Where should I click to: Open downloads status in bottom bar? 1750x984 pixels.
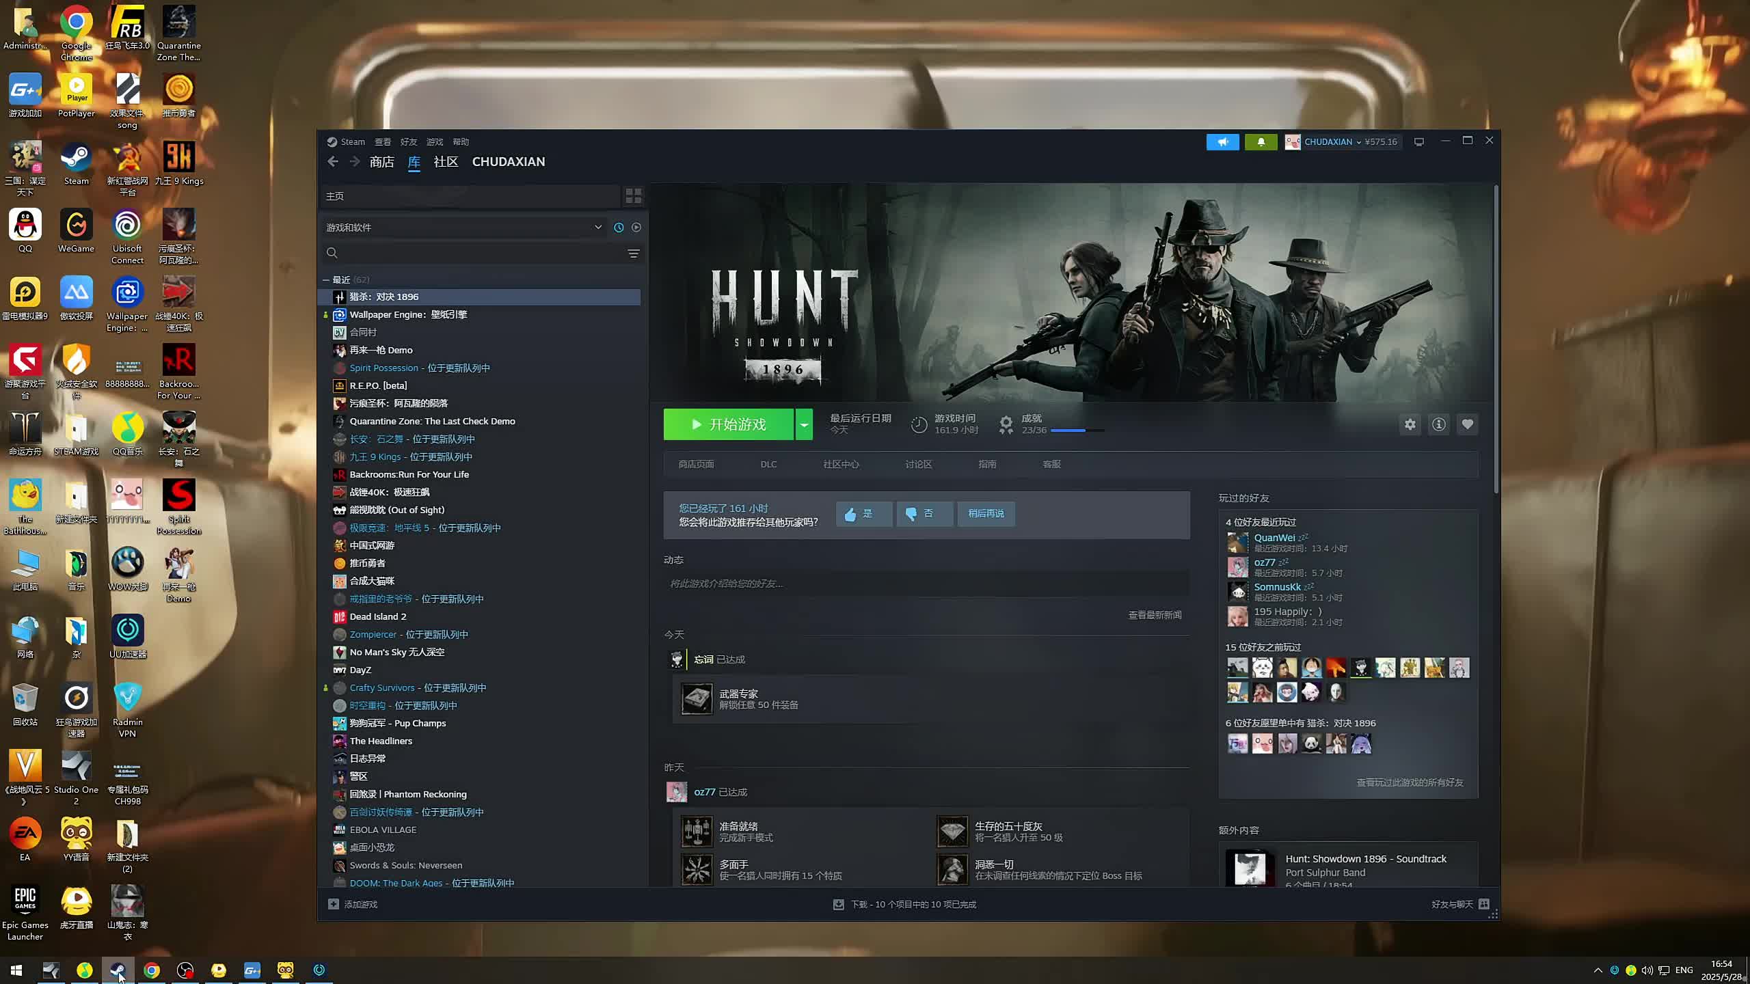pos(906,904)
